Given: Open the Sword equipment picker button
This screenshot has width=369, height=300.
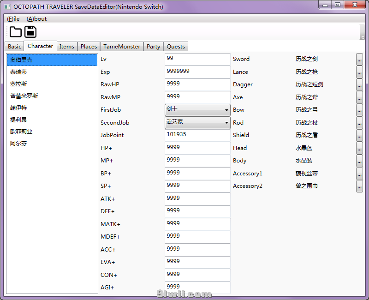Looking at the screenshot, I should pos(359,59).
